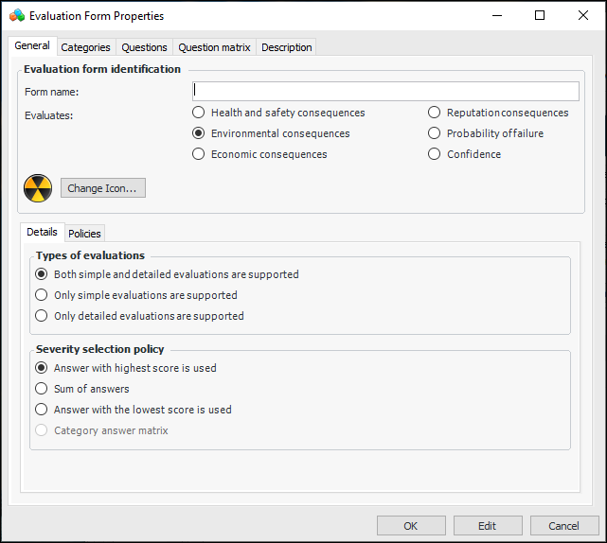Select the Confidence radio button
The width and height of the screenshot is (607, 543).
(x=435, y=154)
